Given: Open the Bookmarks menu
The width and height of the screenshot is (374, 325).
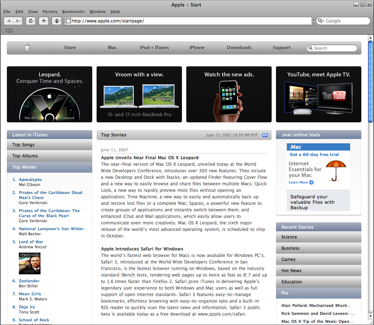Looking at the screenshot, I should tap(73, 12).
